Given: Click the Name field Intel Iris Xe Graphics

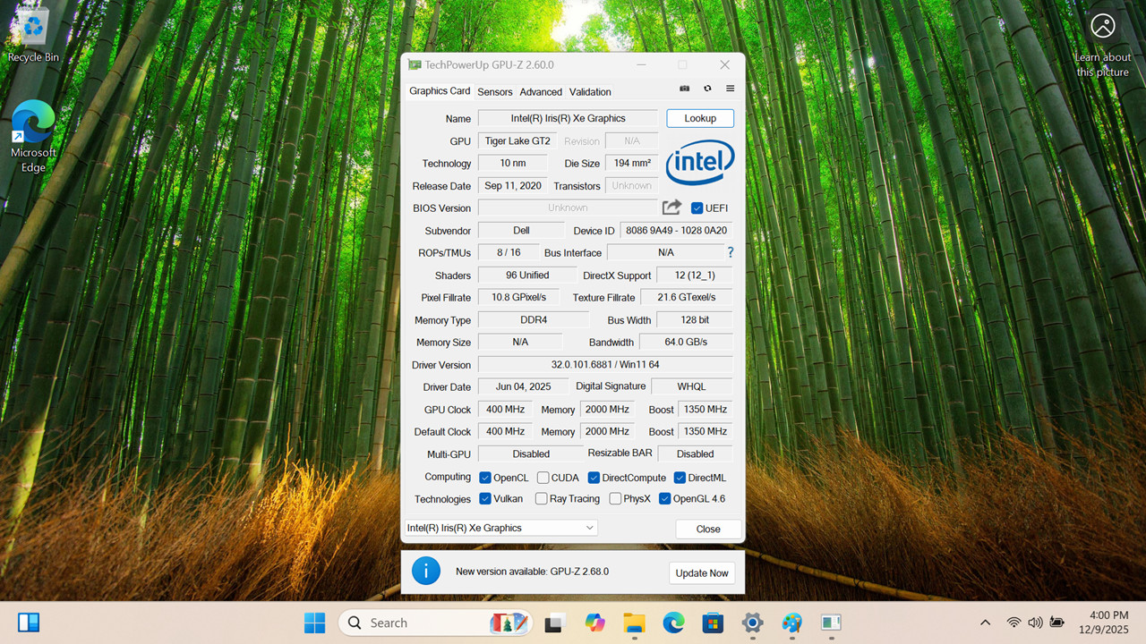Looking at the screenshot, I should coord(569,118).
